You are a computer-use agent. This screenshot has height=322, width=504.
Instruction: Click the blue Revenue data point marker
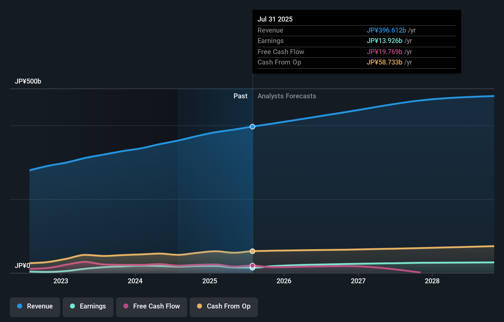[252, 127]
